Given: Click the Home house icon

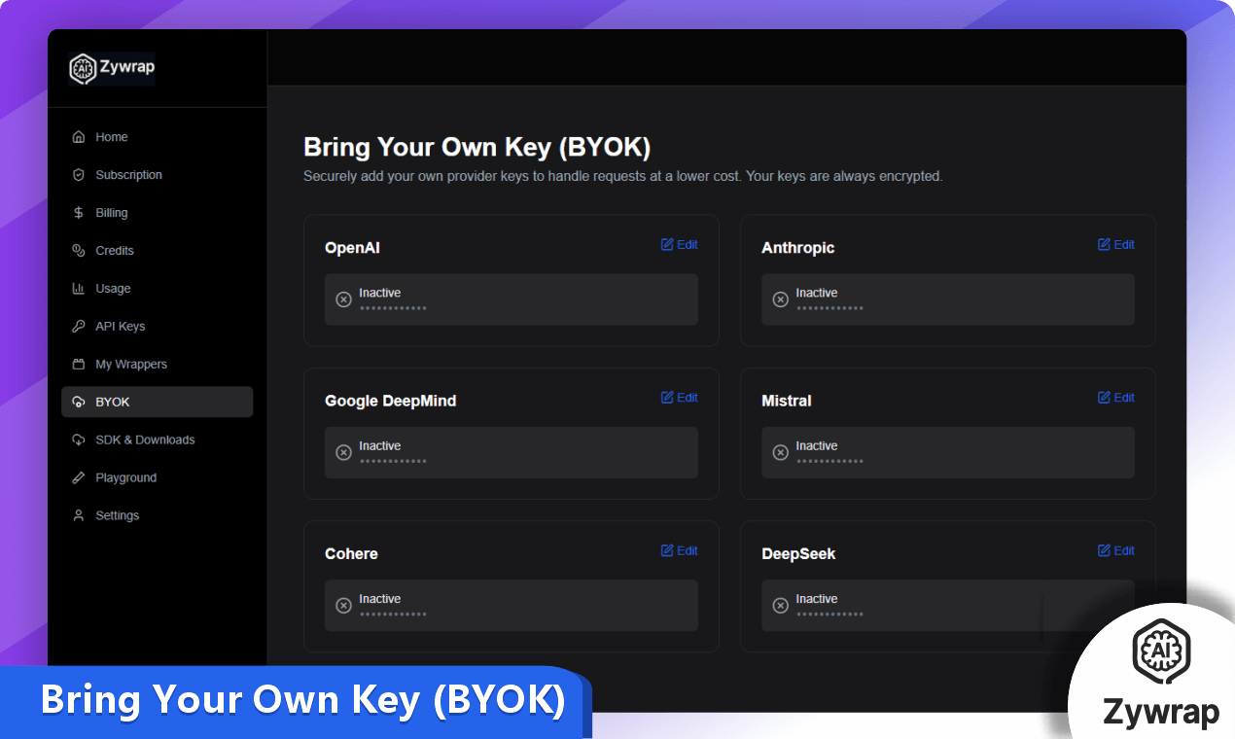Looking at the screenshot, I should tap(79, 137).
